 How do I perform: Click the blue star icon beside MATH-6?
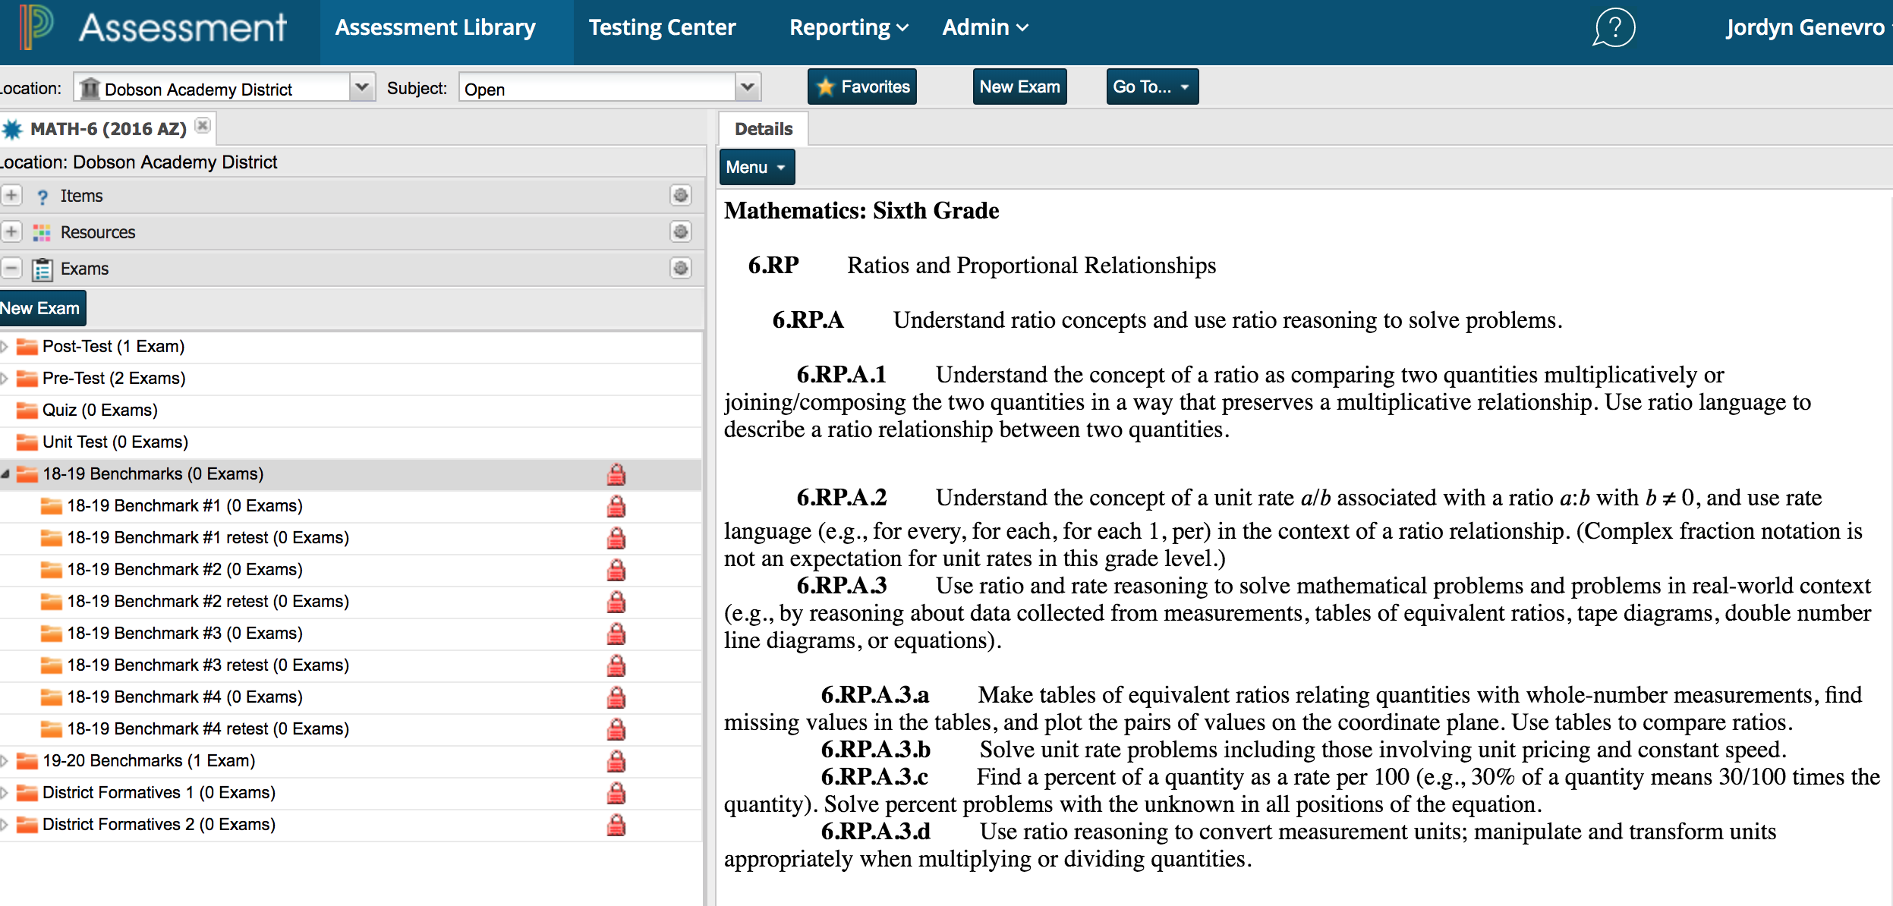click(12, 130)
